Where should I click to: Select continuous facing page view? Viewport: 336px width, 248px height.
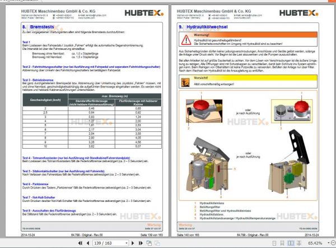tap(299, 243)
